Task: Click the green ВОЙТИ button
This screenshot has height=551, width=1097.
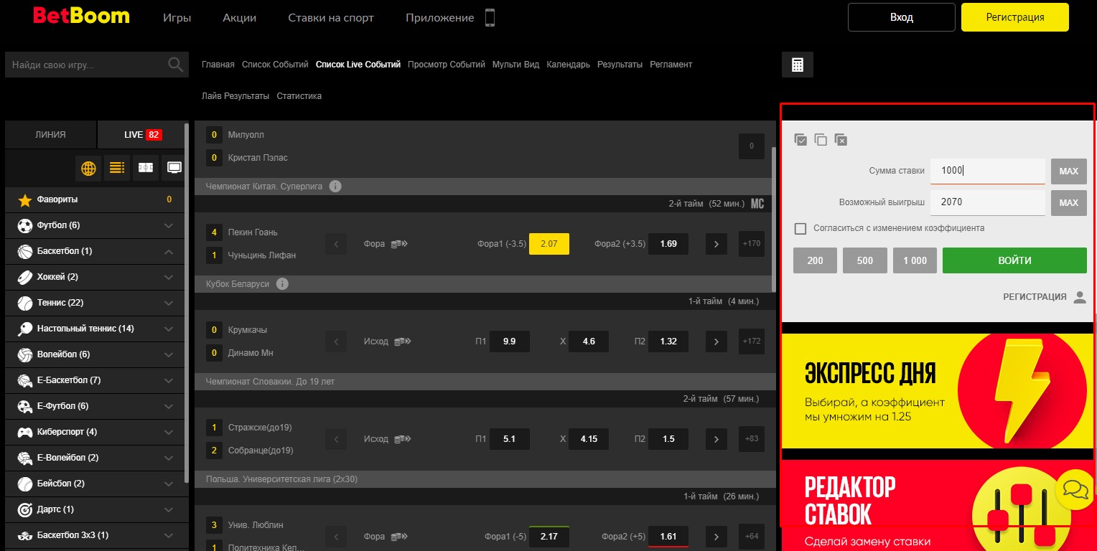Action: [x=1014, y=260]
